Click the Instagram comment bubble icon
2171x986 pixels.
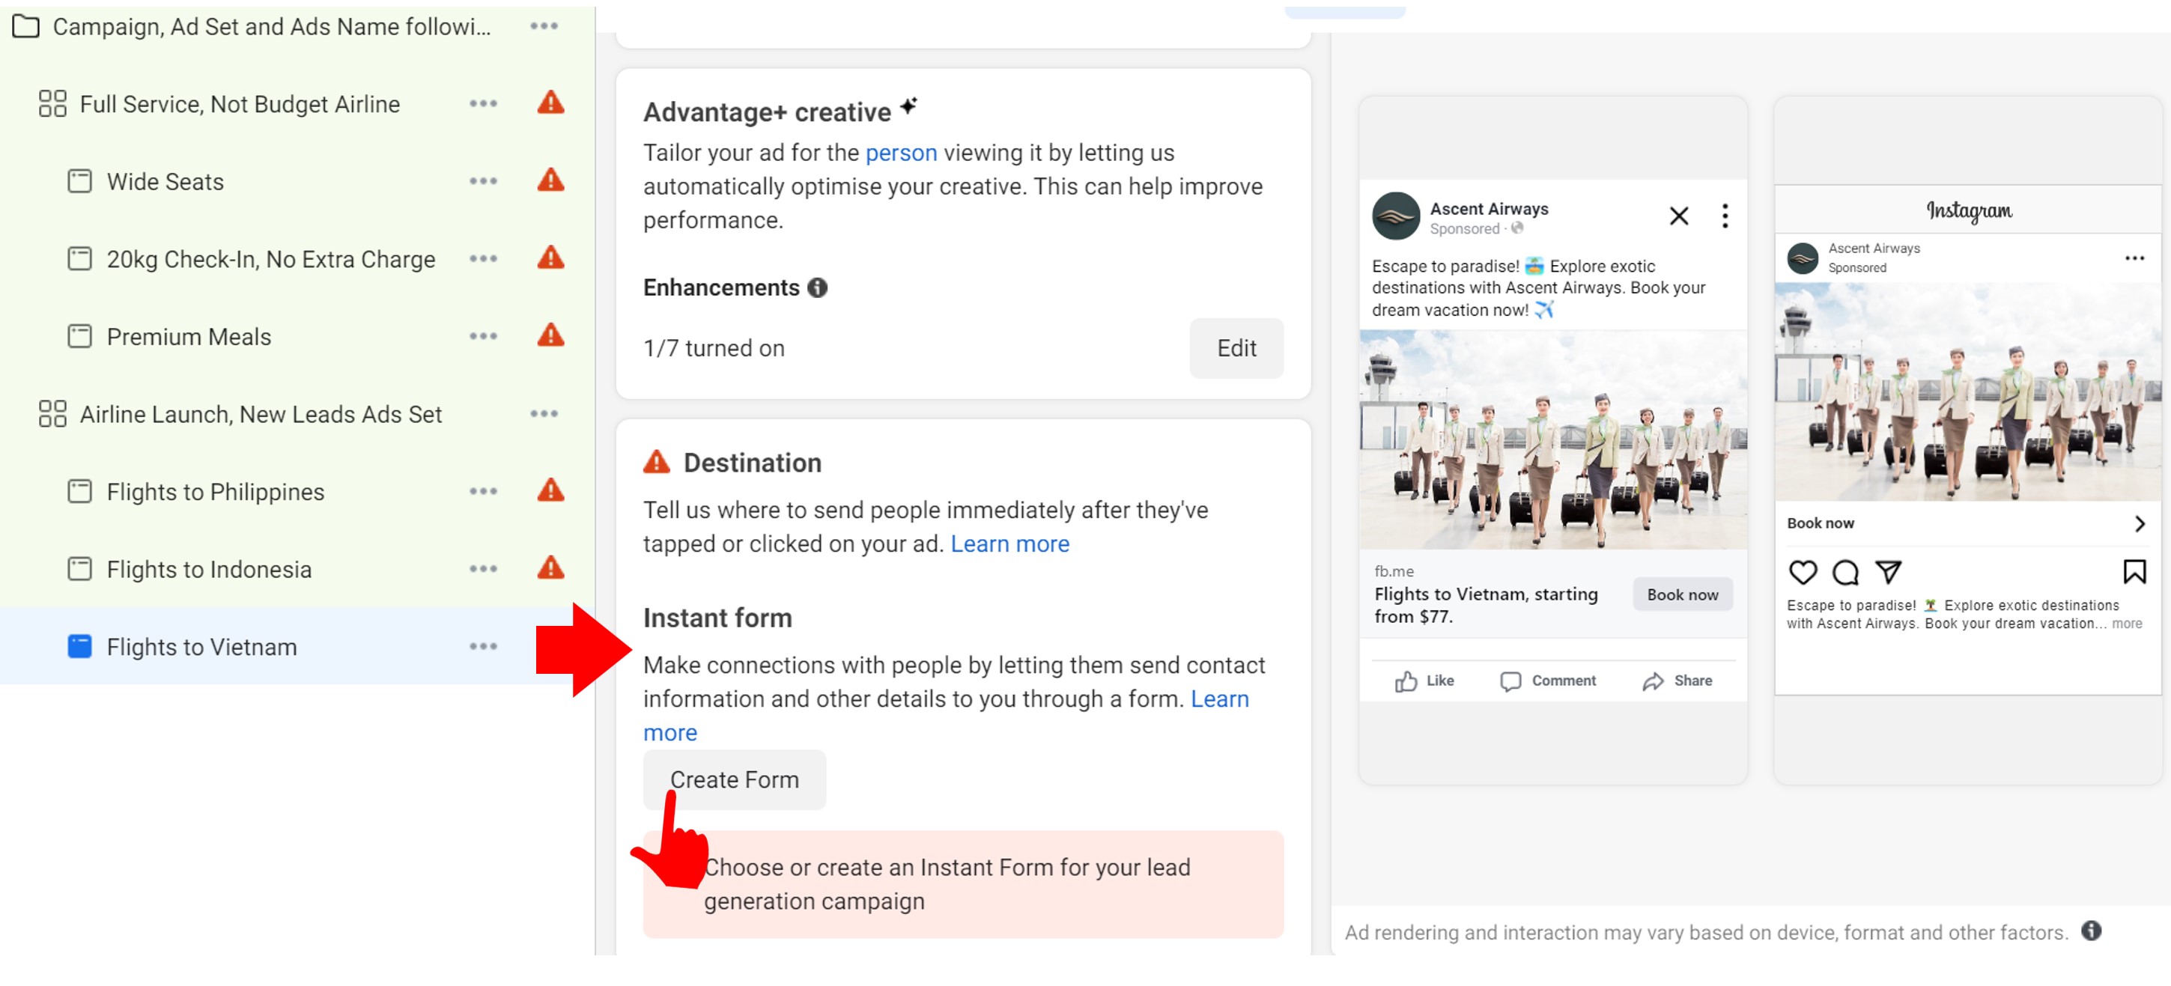[1844, 572]
